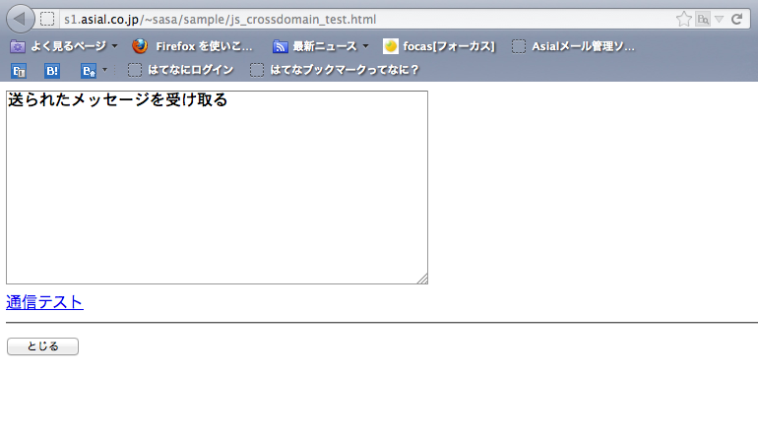Image resolution: width=758 pixels, height=438 pixels.
Task: Click inside the message textarea
Action: [x=217, y=197]
